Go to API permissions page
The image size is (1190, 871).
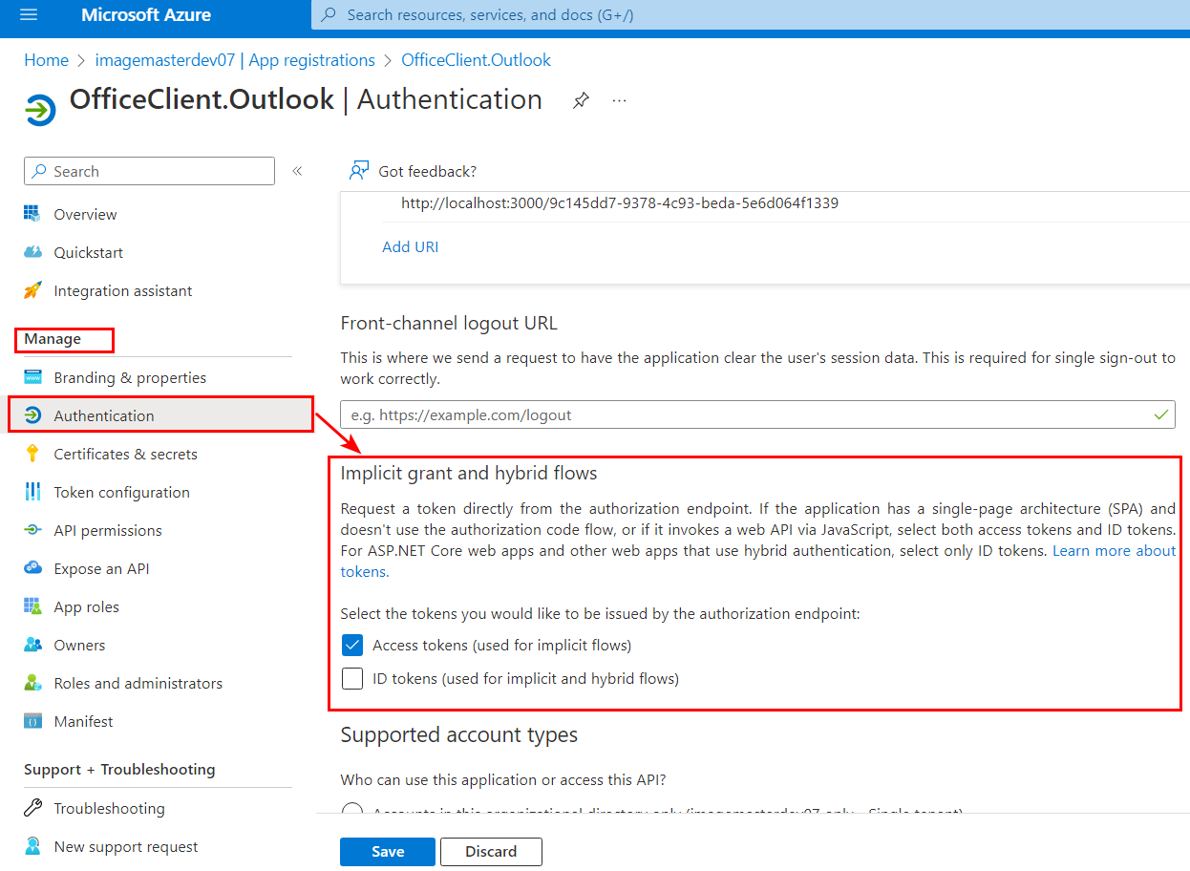click(x=108, y=530)
